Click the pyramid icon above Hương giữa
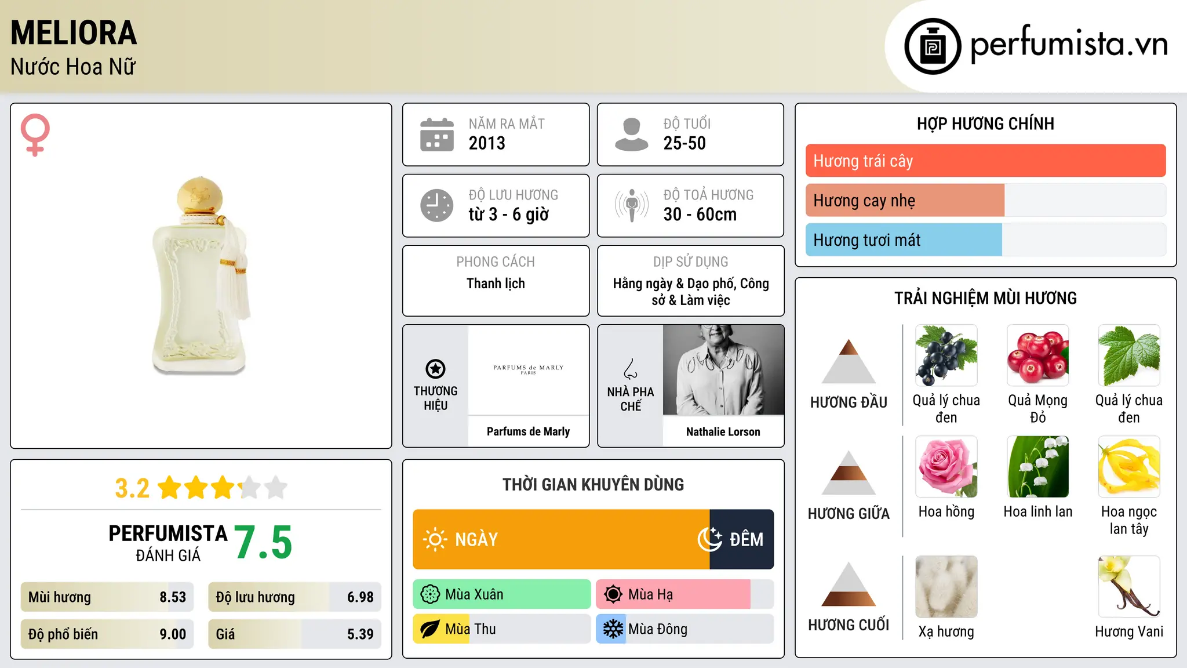 [849, 473]
